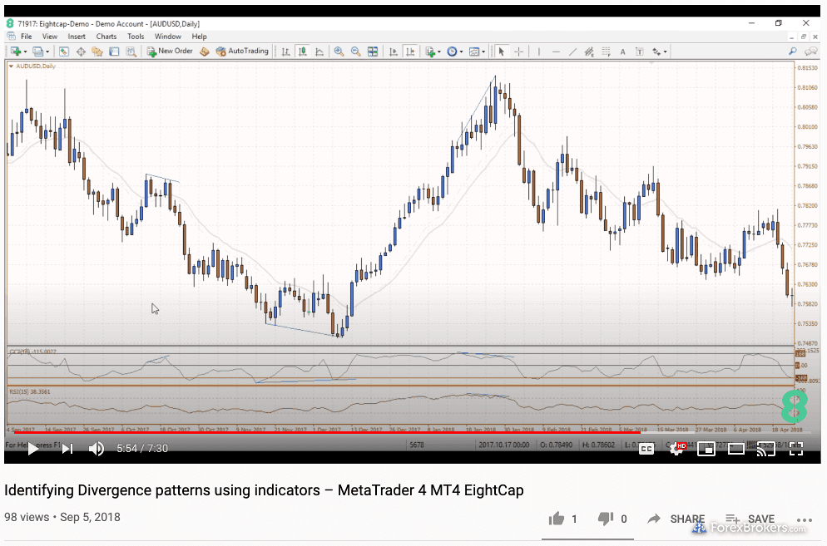Draw a vertical line tool
This screenshot has height=546, width=827.
tap(538, 52)
